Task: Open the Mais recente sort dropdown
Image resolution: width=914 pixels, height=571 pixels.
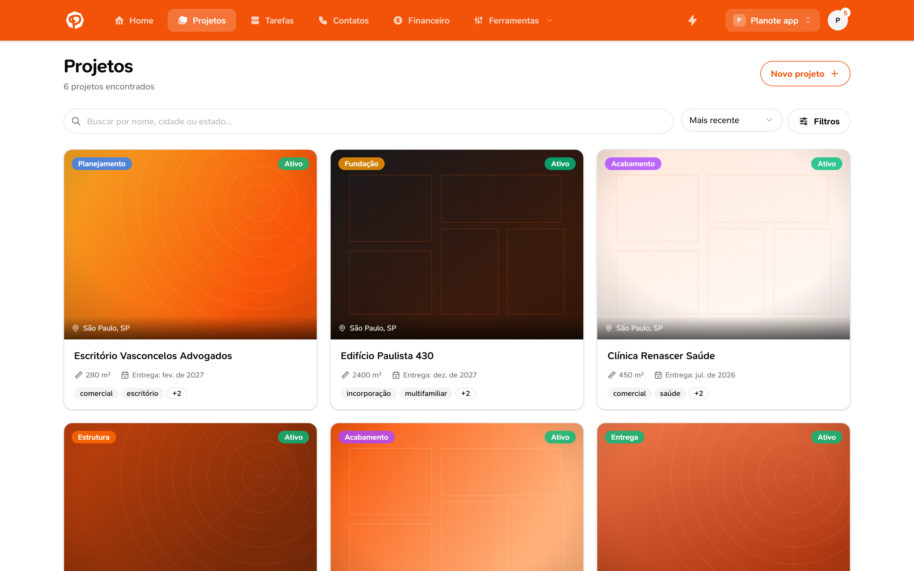Action: (731, 121)
